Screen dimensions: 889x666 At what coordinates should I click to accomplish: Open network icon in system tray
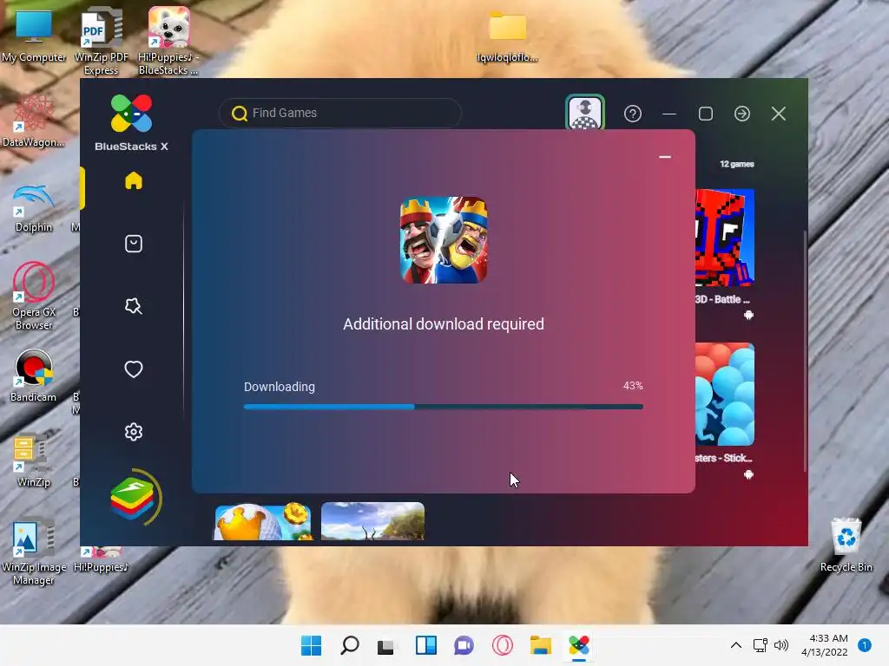(x=761, y=645)
